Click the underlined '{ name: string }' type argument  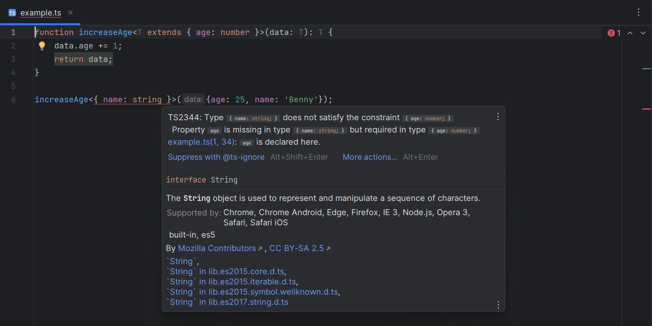133,99
